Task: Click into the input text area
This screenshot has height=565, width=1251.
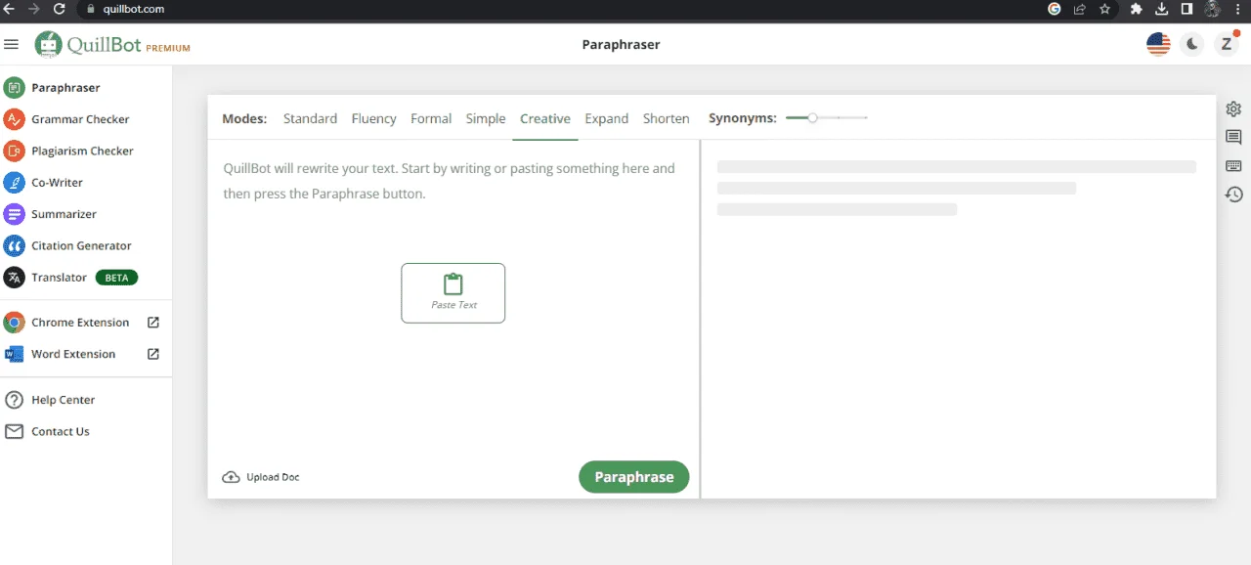Action: 453,298
